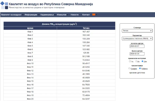The width and height of the screenshot is (155, 103).
Task: Go to the Извештаи menu item
Action: pos(62,15)
